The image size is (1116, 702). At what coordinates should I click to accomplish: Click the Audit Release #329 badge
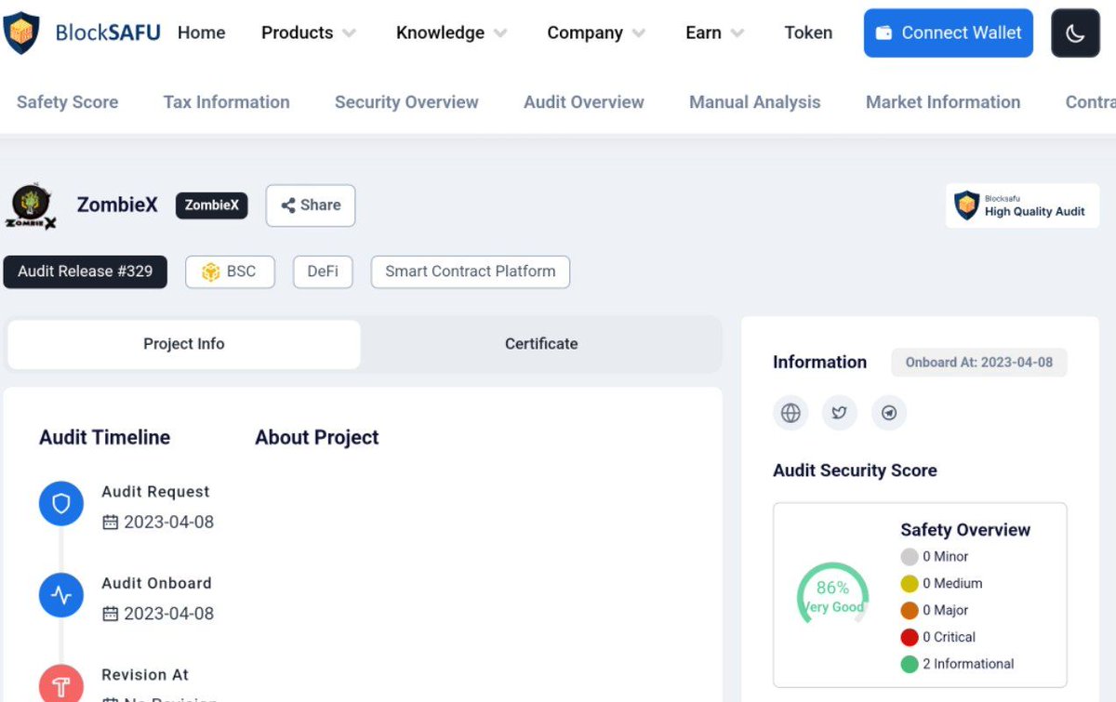86,272
